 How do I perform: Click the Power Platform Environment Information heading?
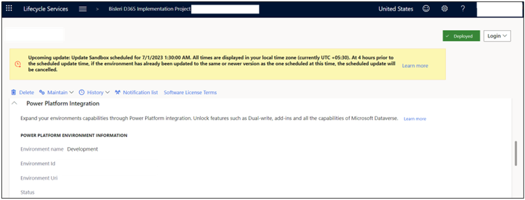(x=74, y=135)
